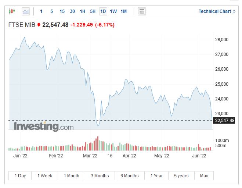Select the 5H interval
Viewport: 242px width, 188px height.
tap(93, 11)
